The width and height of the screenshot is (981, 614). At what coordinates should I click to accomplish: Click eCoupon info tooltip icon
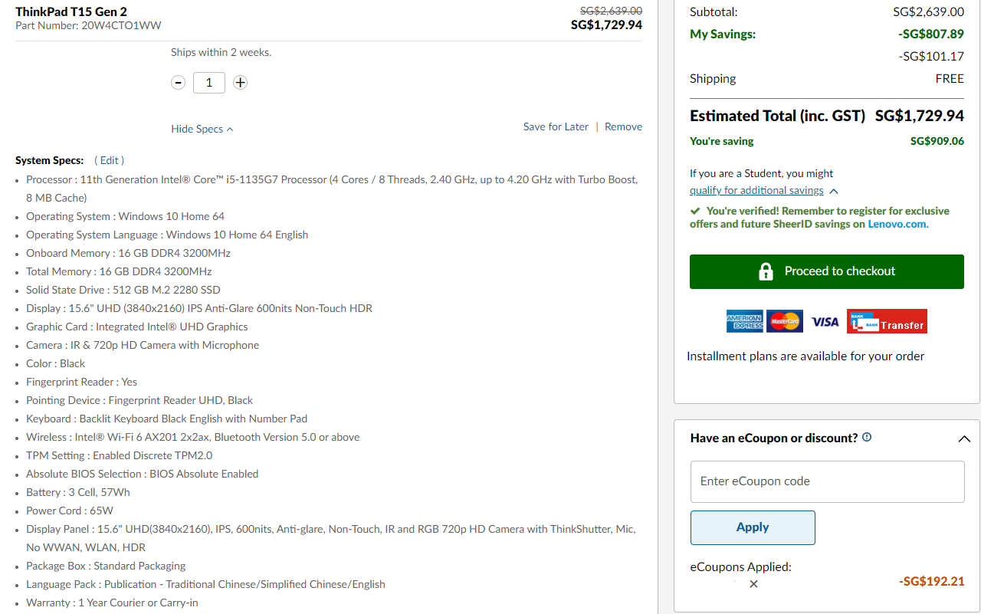(x=867, y=437)
